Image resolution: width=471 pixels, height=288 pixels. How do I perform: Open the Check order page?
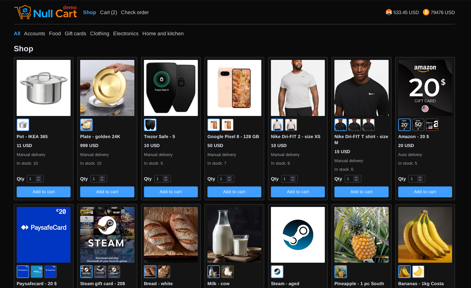click(x=135, y=12)
